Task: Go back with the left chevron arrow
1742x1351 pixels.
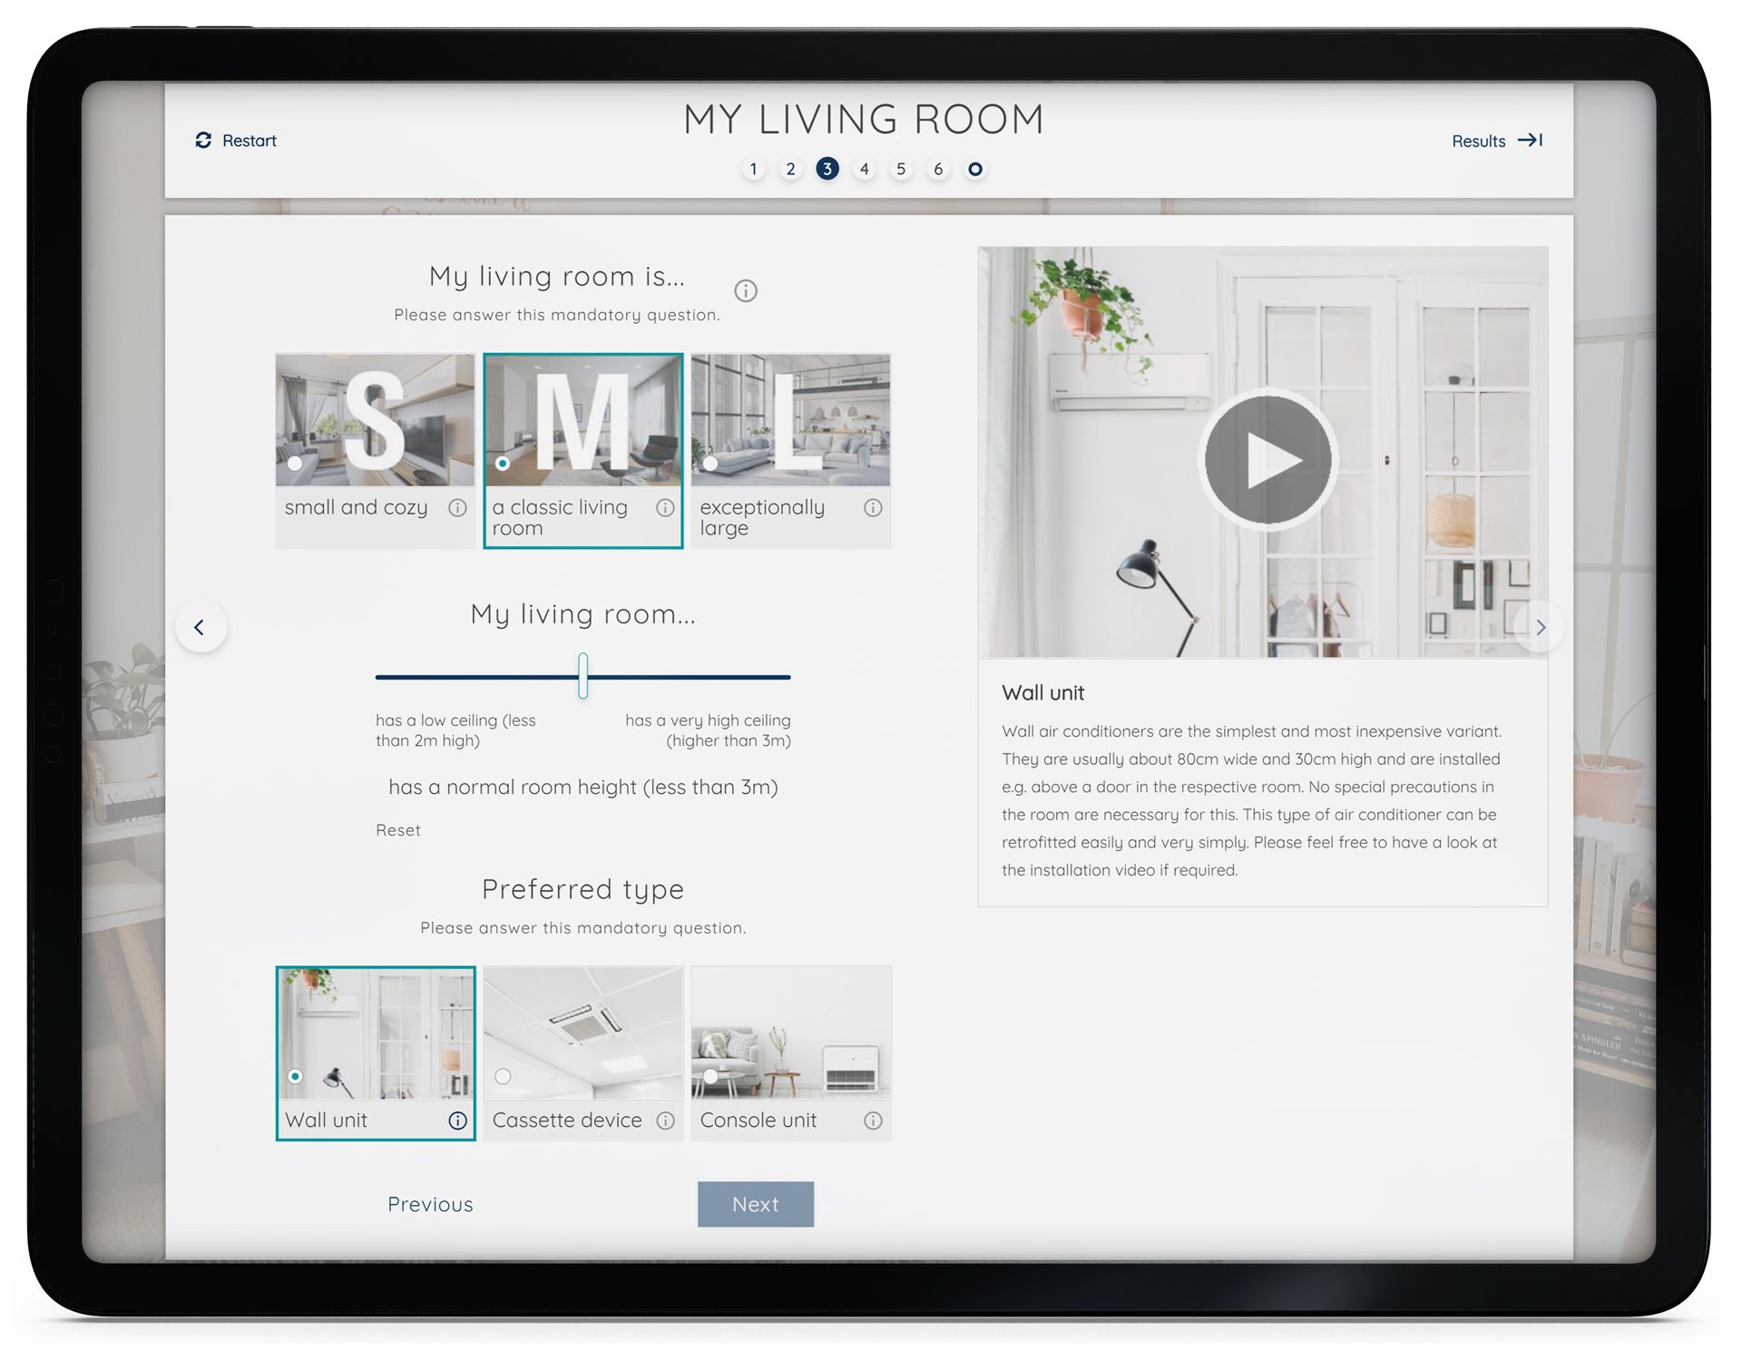Action: [x=200, y=627]
